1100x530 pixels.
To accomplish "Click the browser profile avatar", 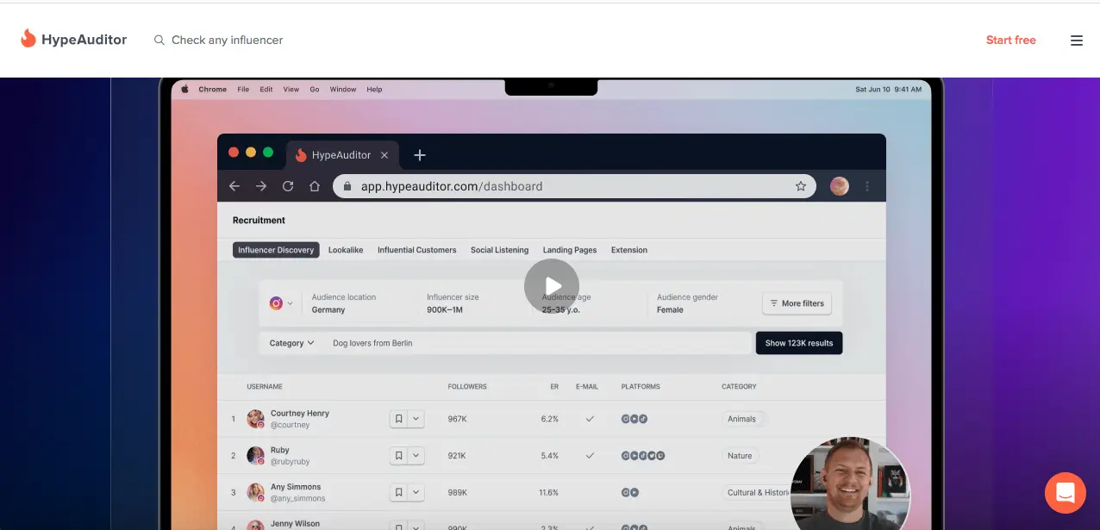I will coord(840,186).
